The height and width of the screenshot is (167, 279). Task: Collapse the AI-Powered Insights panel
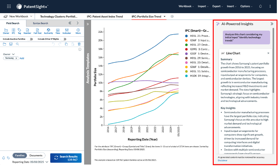(272, 24)
